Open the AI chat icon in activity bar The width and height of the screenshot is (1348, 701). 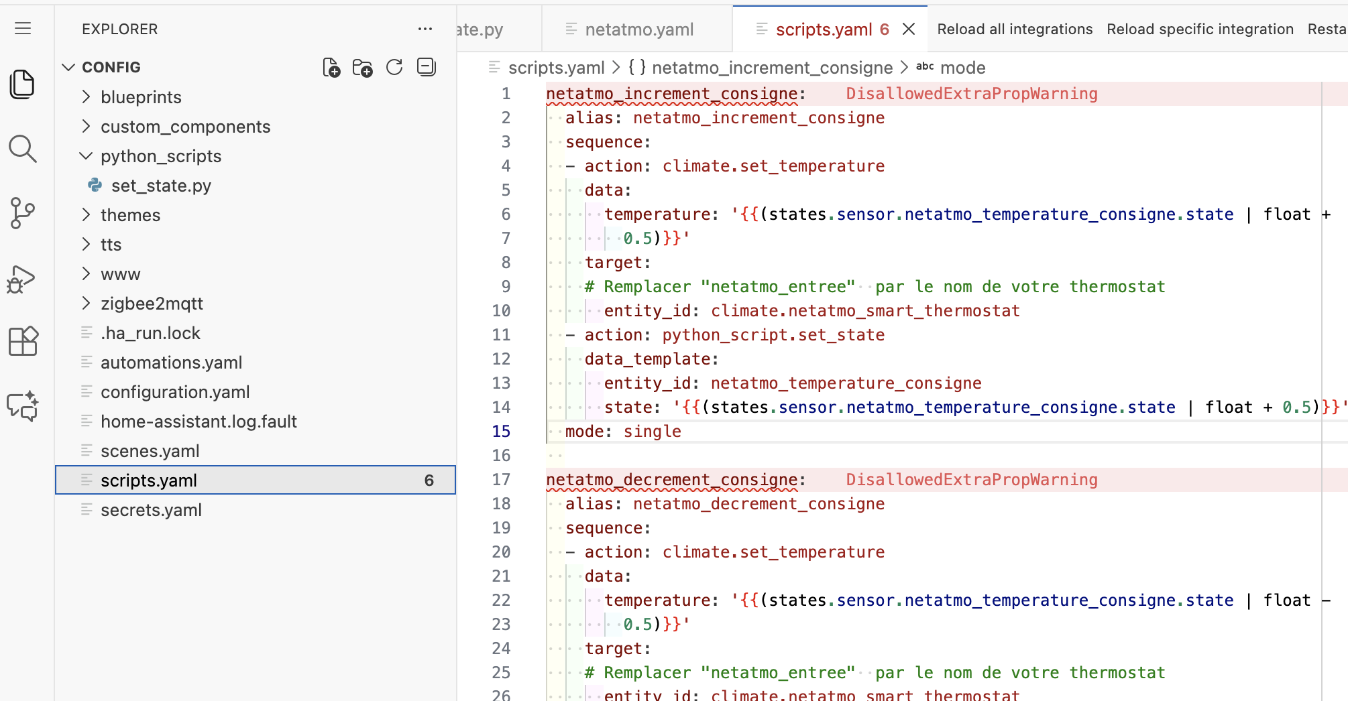click(23, 405)
